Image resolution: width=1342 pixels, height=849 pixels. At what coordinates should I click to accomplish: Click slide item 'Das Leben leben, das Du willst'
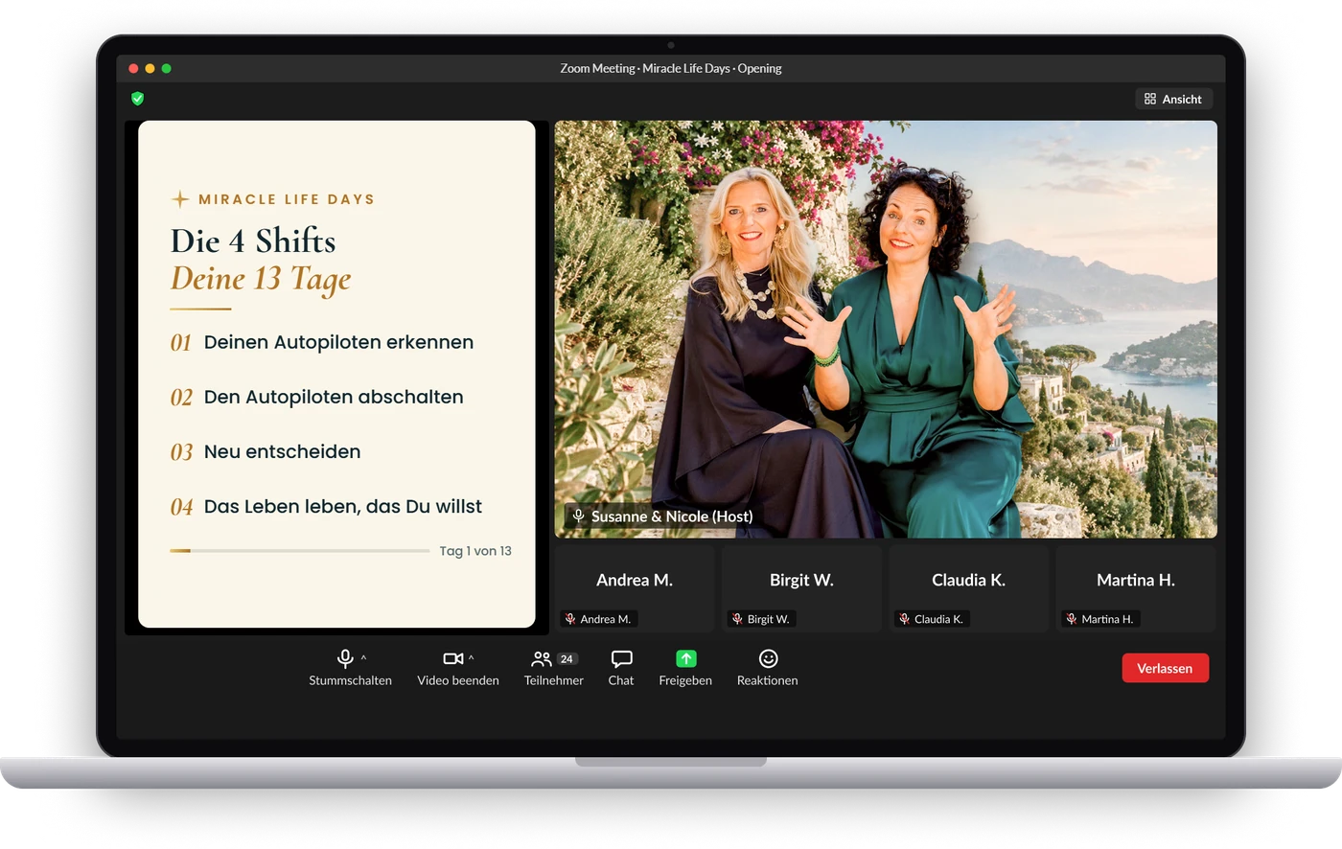[x=343, y=506]
